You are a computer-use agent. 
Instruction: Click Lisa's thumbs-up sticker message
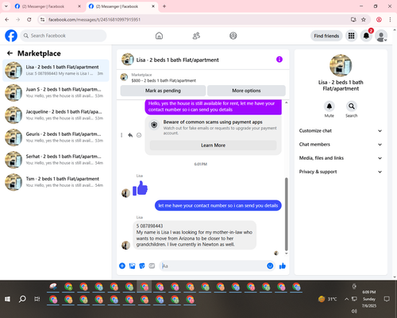140,188
